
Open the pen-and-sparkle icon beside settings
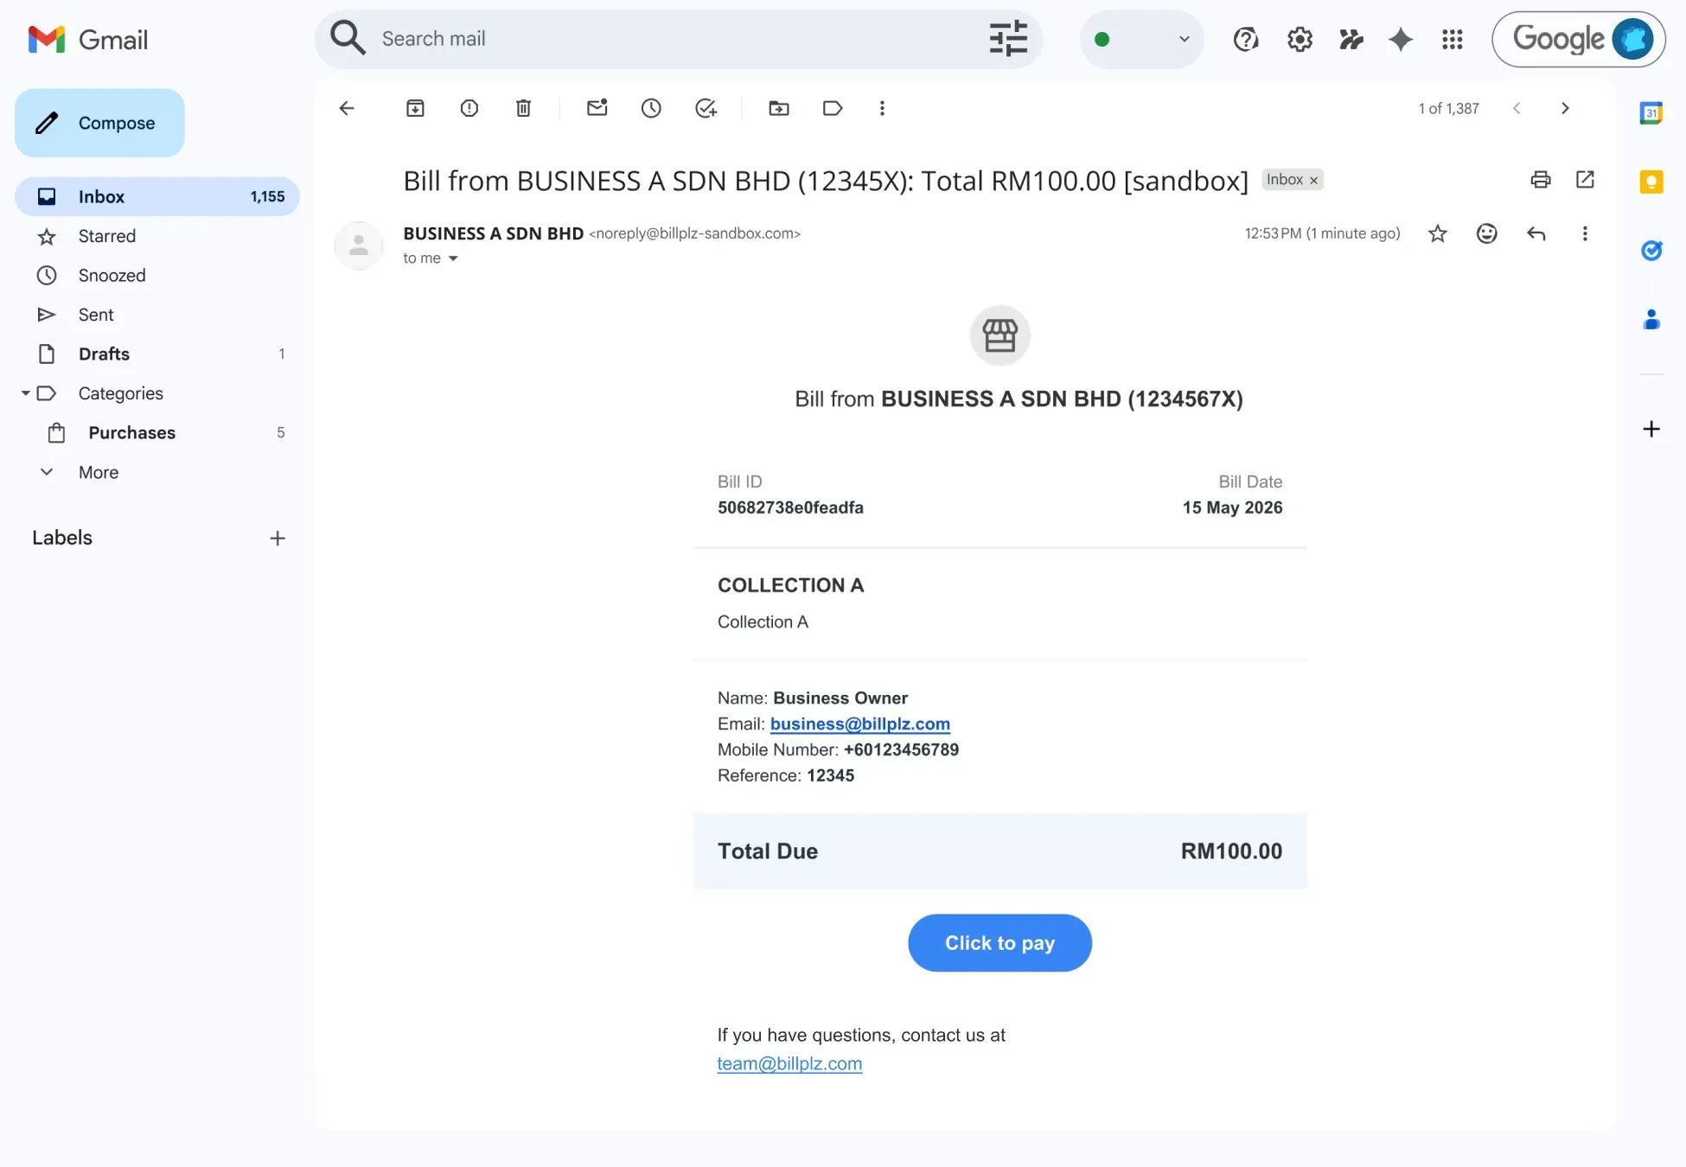(1351, 39)
